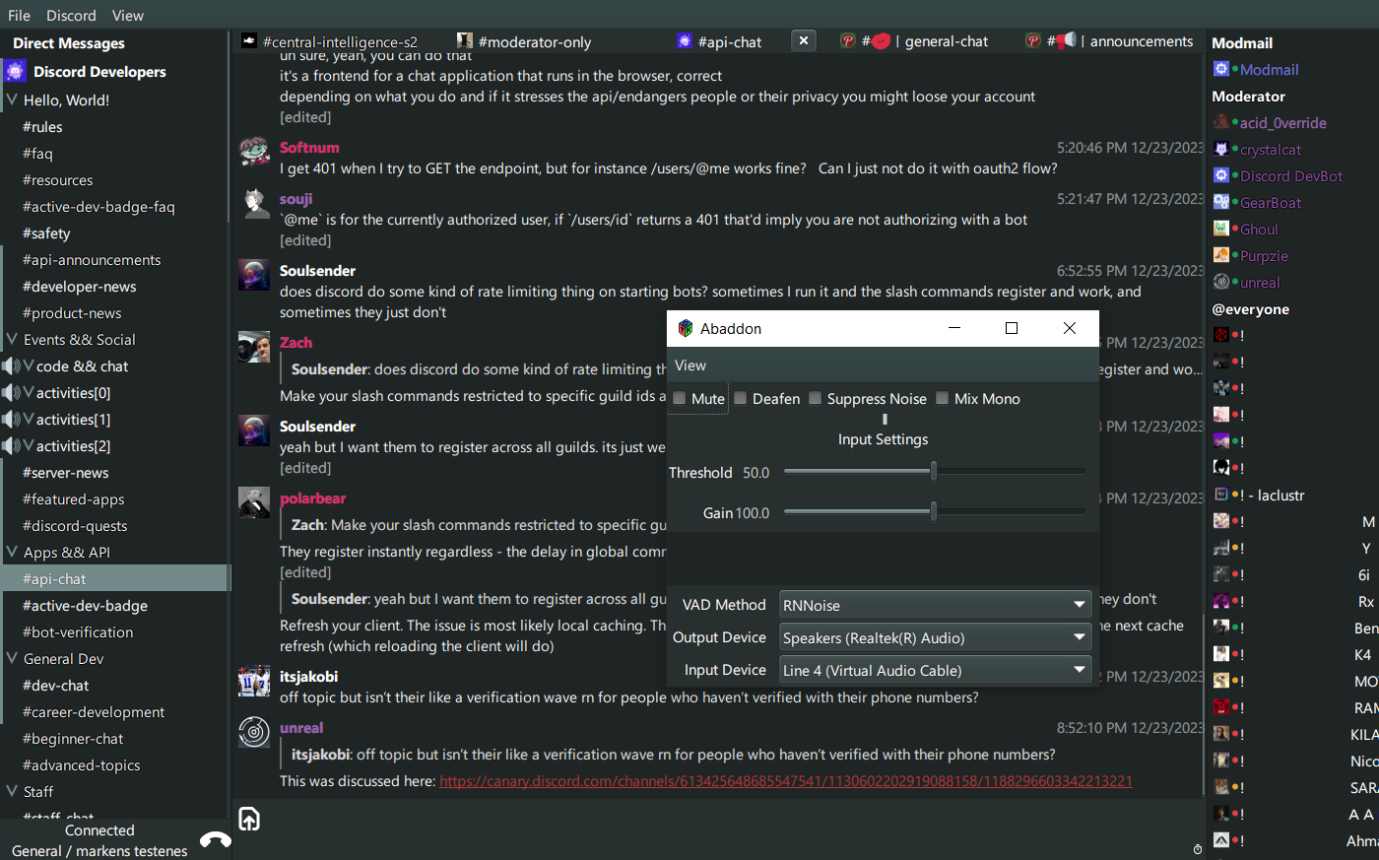The height and width of the screenshot is (860, 1379).
Task: Open the Input Device dropdown
Action: coord(935,670)
